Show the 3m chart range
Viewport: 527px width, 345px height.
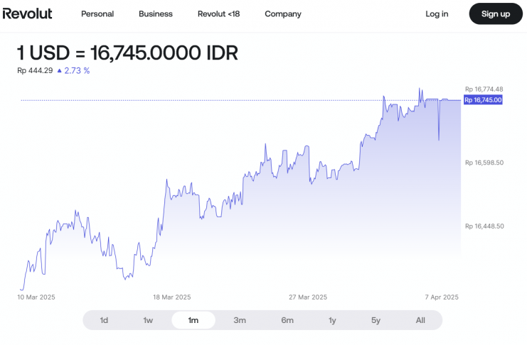pyautogui.click(x=240, y=320)
